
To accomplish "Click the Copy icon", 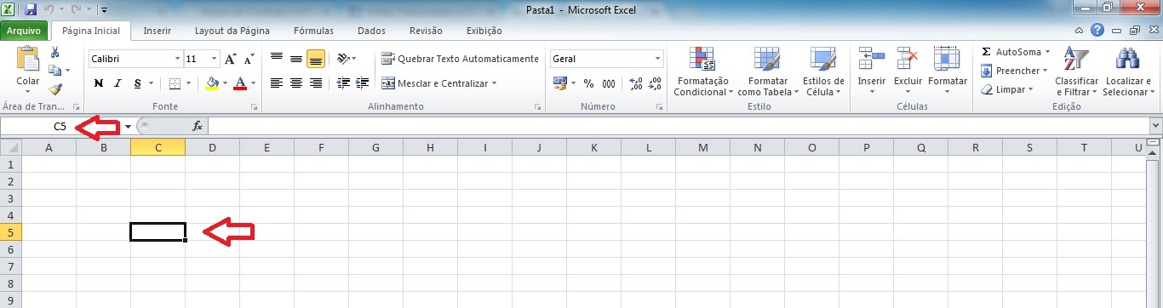I will tap(54, 70).
